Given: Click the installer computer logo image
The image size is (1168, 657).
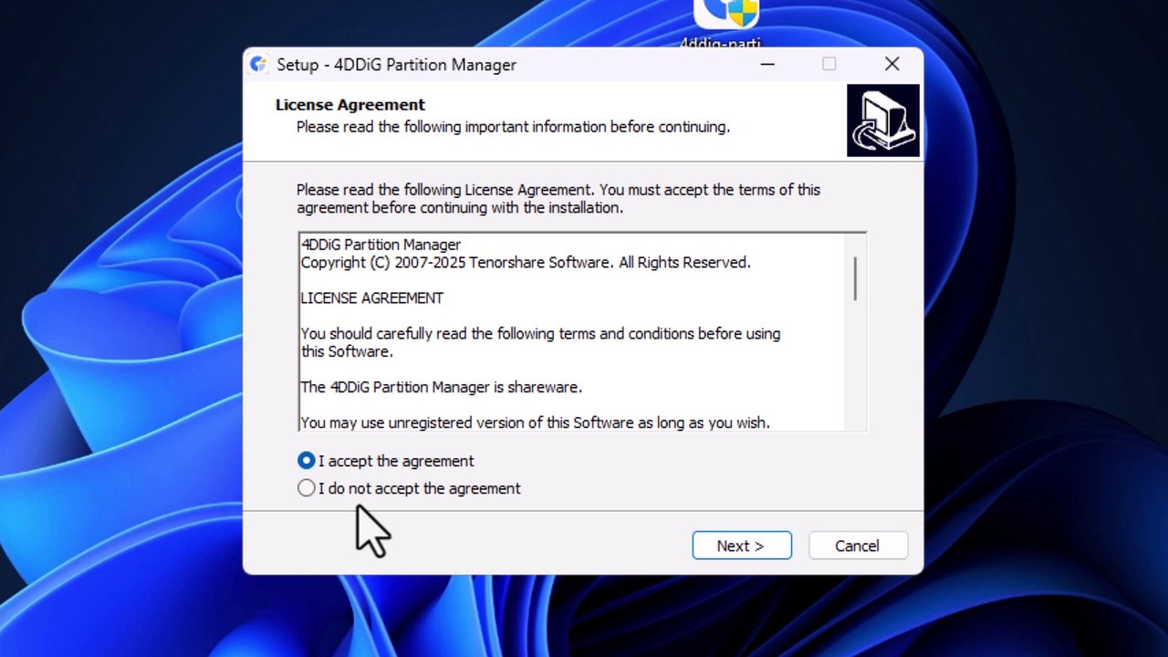Looking at the screenshot, I should (x=883, y=120).
